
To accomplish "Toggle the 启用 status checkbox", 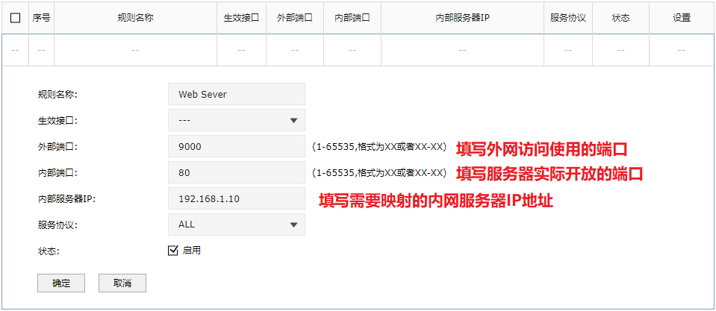I will (x=172, y=251).
